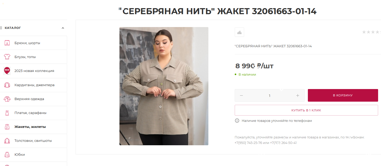The height and width of the screenshot is (166, 381).
Task: Increase quantity with the plus button
Action: click(x=298, y=96)
